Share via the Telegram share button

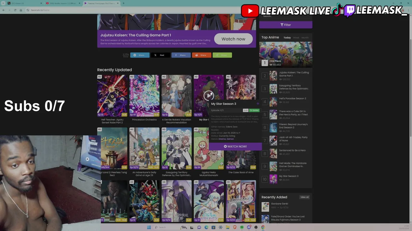pos(140,55)
